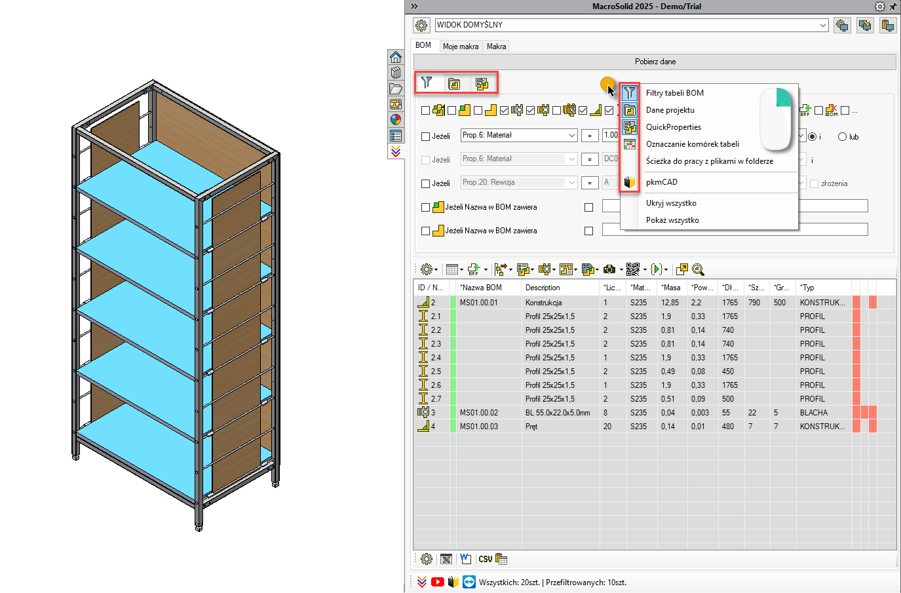The width and height of the screenshot is (901, 593).
Task: Choose 'Dane projektu' in the context menu
Action: pos(670,110)
